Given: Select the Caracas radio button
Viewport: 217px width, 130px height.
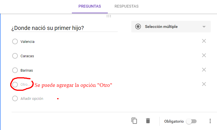Looking at the screenshot, I should 15,56.
